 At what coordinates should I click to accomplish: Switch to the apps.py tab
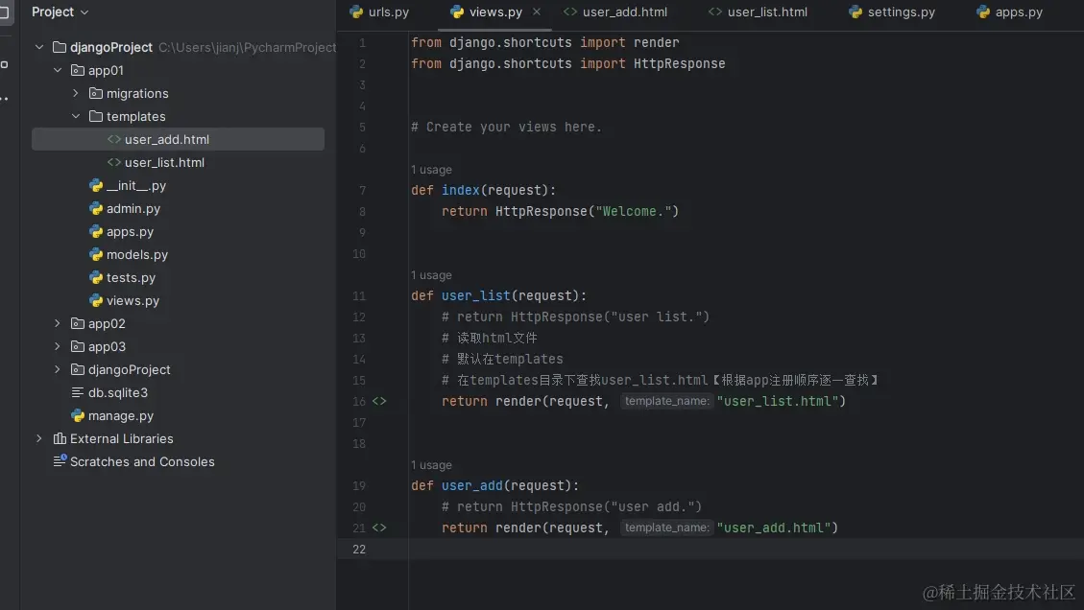point(1009,12)
